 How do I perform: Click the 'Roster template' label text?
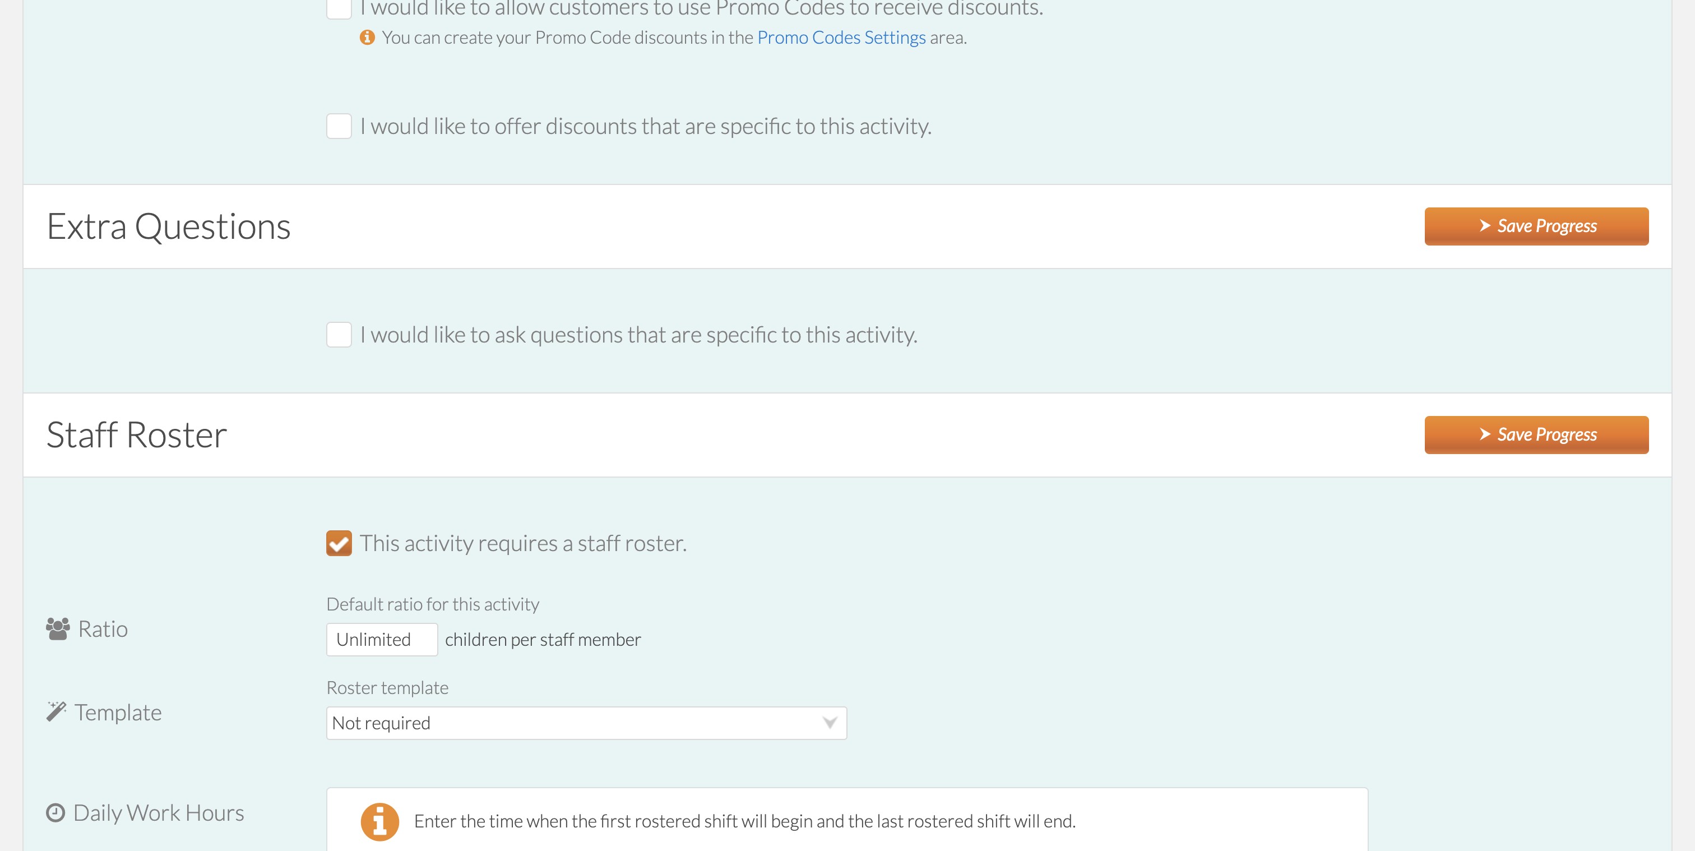(x=387, y=688)
